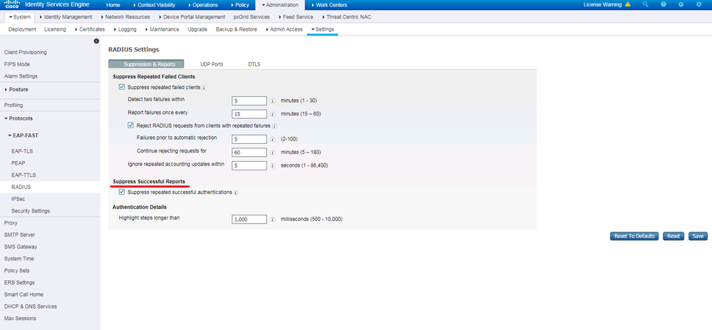Image resolution: width=712 pixels, height=330 pixels.
Task: Open the Upgrade menu item
Action: pyautogui.click(x=197, y=29)
